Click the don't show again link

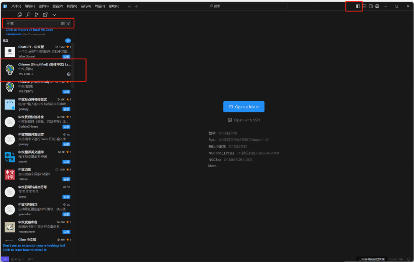pos(33,34)
